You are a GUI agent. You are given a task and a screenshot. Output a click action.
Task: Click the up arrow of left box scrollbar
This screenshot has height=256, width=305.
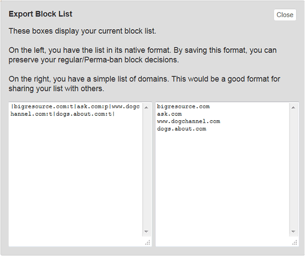[146, 108]
